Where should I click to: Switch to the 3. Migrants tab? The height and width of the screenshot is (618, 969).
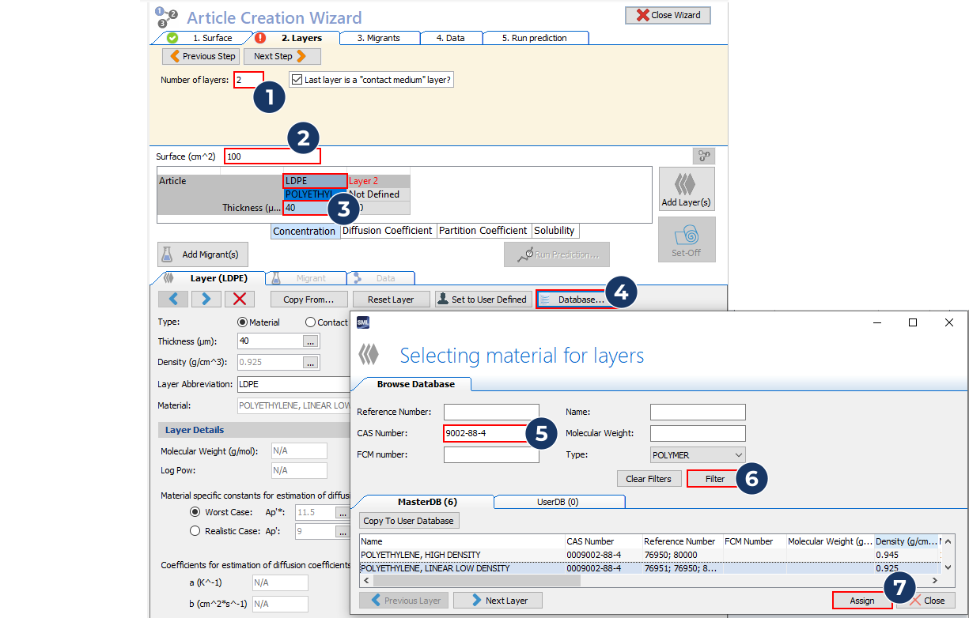point(378,38)
